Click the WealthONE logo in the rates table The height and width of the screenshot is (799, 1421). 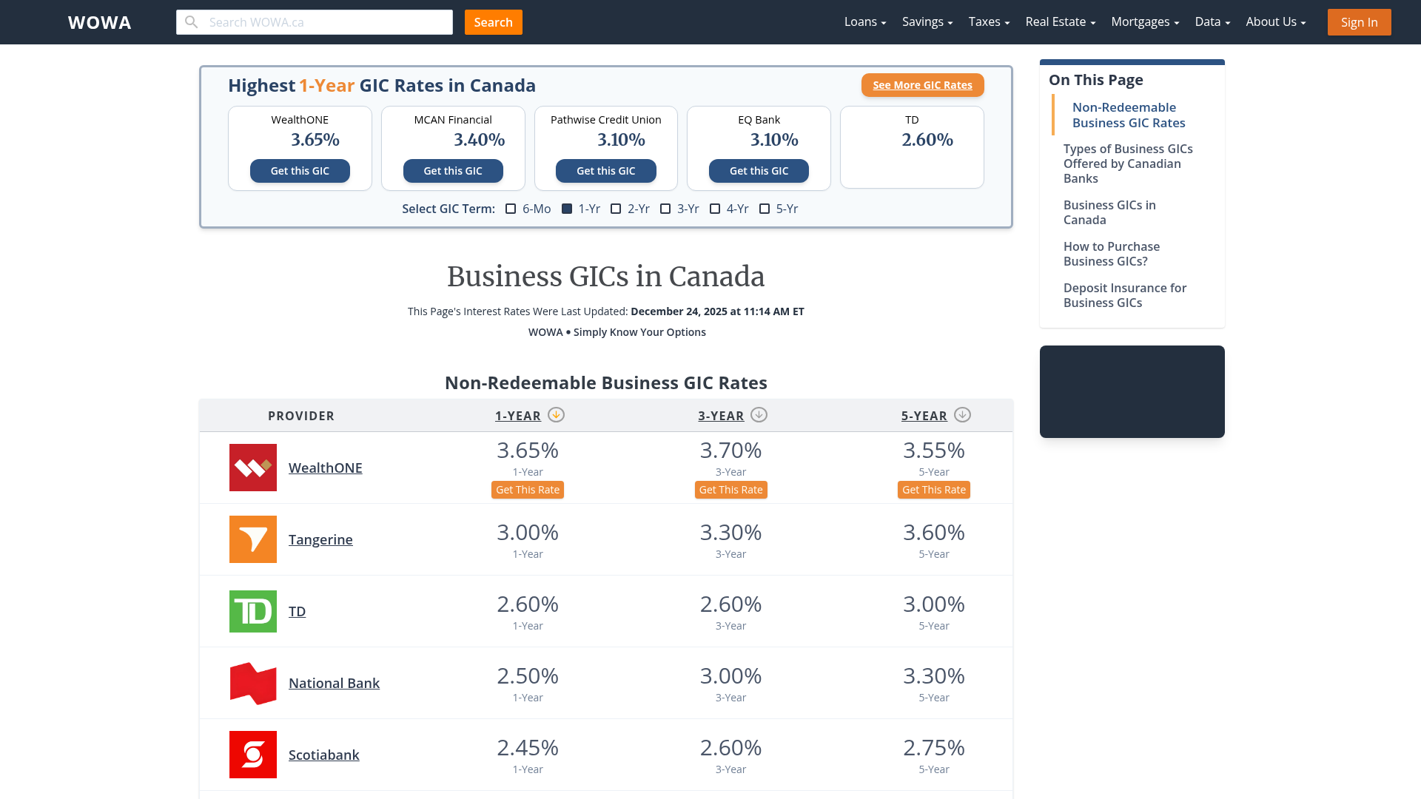(x=252, y=468)
